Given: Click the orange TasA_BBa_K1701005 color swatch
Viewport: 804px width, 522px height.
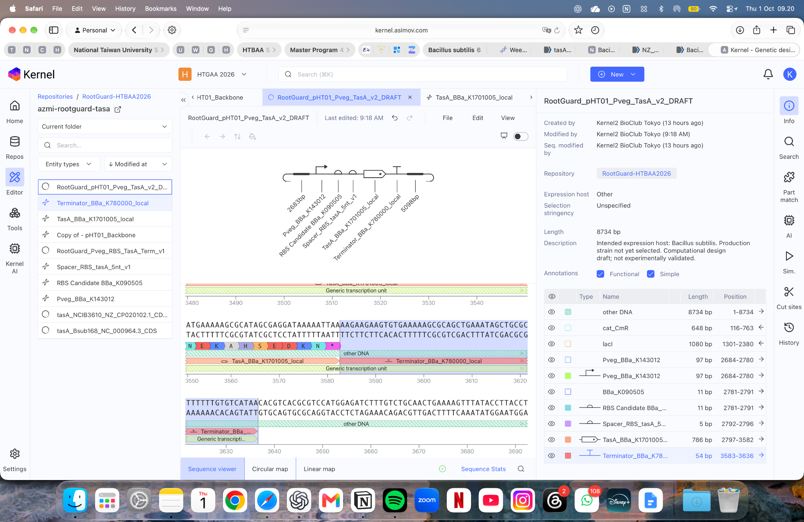Looking at the screenshot, I should (x=568, y=440).
